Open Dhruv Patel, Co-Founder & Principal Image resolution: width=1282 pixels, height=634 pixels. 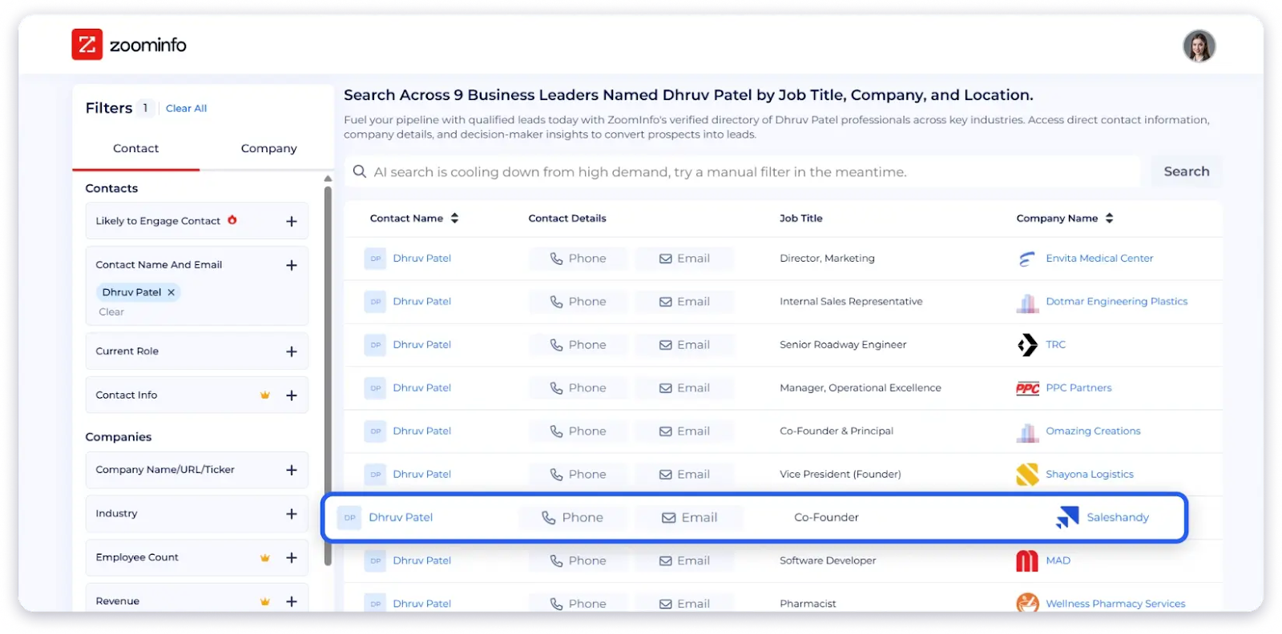pos(421,431)
